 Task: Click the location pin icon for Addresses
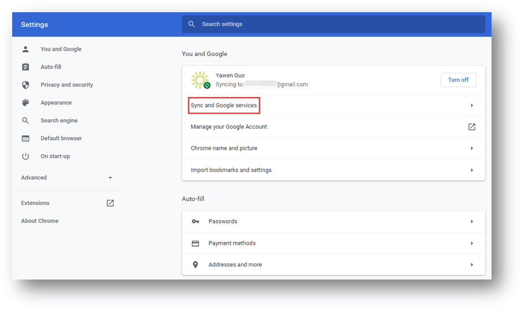[195, 265]
